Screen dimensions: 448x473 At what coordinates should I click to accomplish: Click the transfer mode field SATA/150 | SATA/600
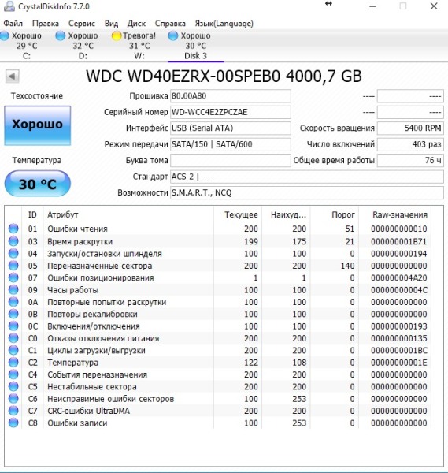point(231,144)
